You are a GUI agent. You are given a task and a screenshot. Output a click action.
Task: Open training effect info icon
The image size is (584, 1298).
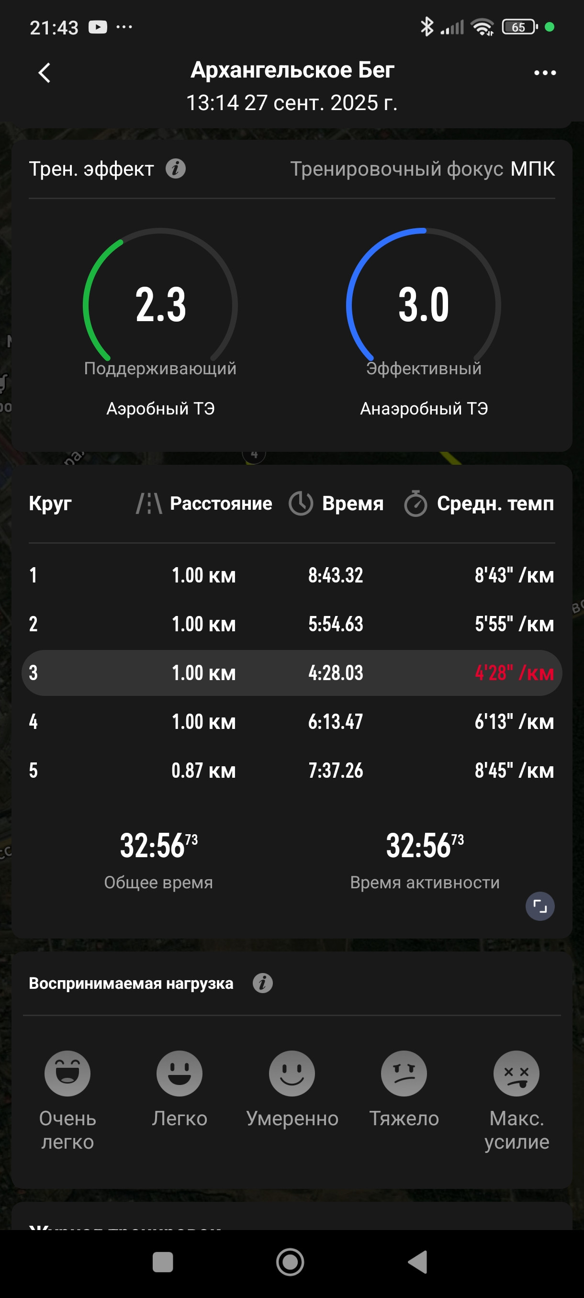pyautogui.click(x=175, y=169)
